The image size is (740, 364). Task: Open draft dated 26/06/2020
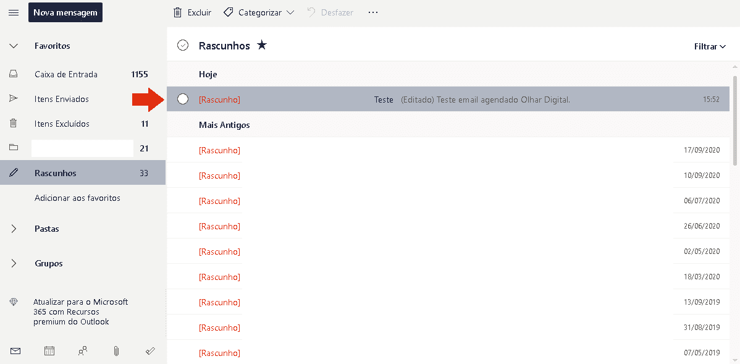click(448, 226)
